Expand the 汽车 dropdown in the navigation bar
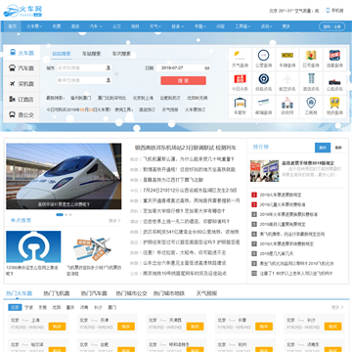 click(96, 26)
